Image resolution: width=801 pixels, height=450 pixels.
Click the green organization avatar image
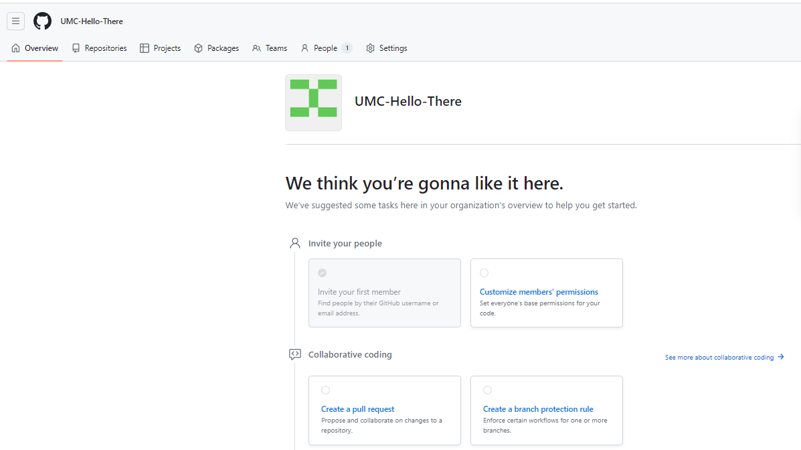point(314,102)
